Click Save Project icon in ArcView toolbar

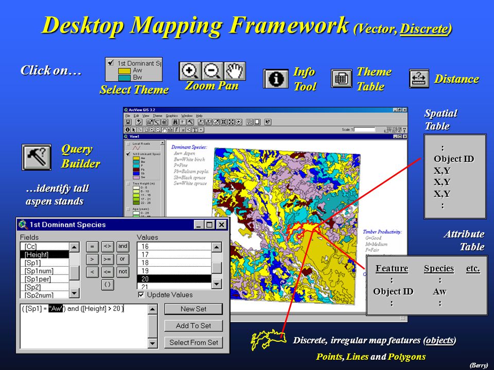point(128,122)
